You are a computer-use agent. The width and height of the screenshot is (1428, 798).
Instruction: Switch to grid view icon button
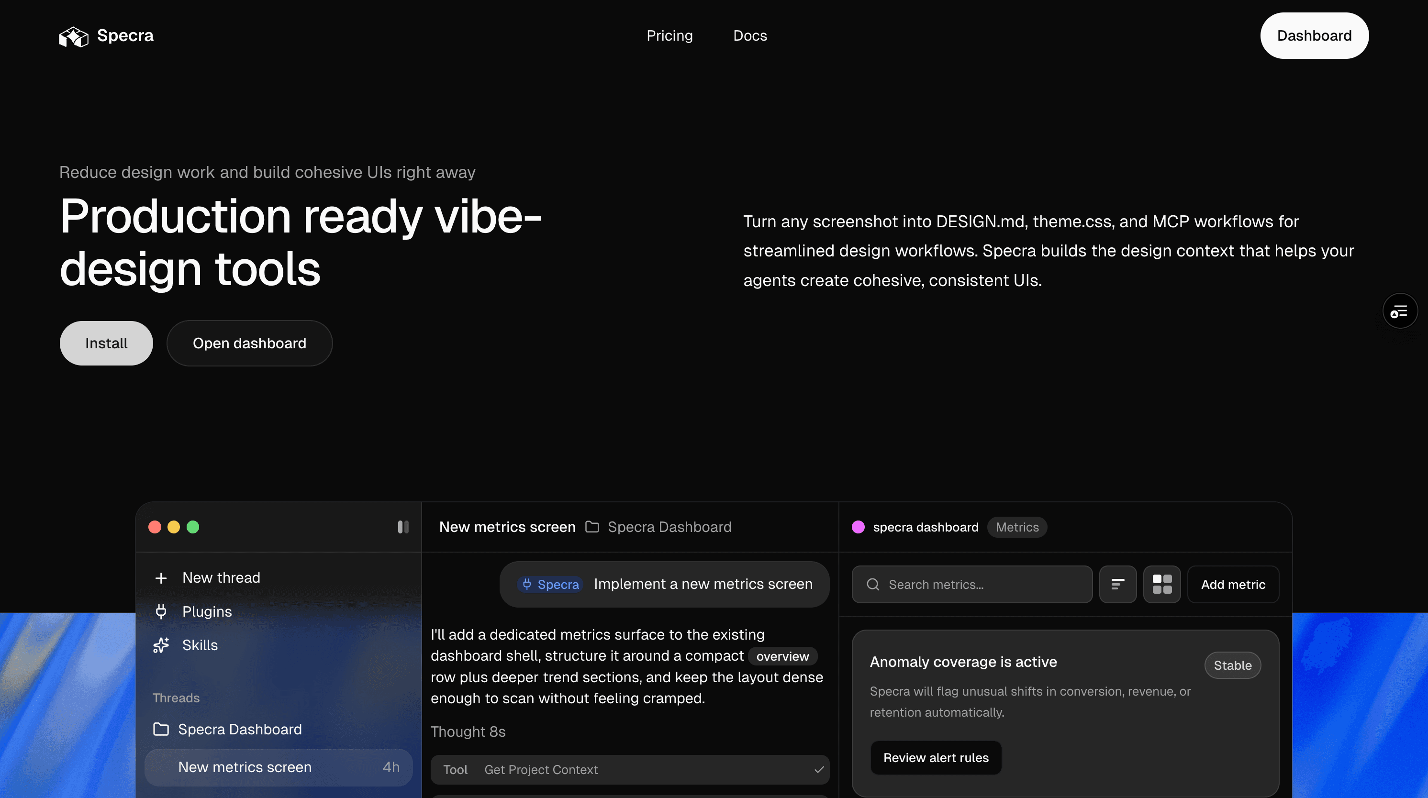click(1162, 585)
